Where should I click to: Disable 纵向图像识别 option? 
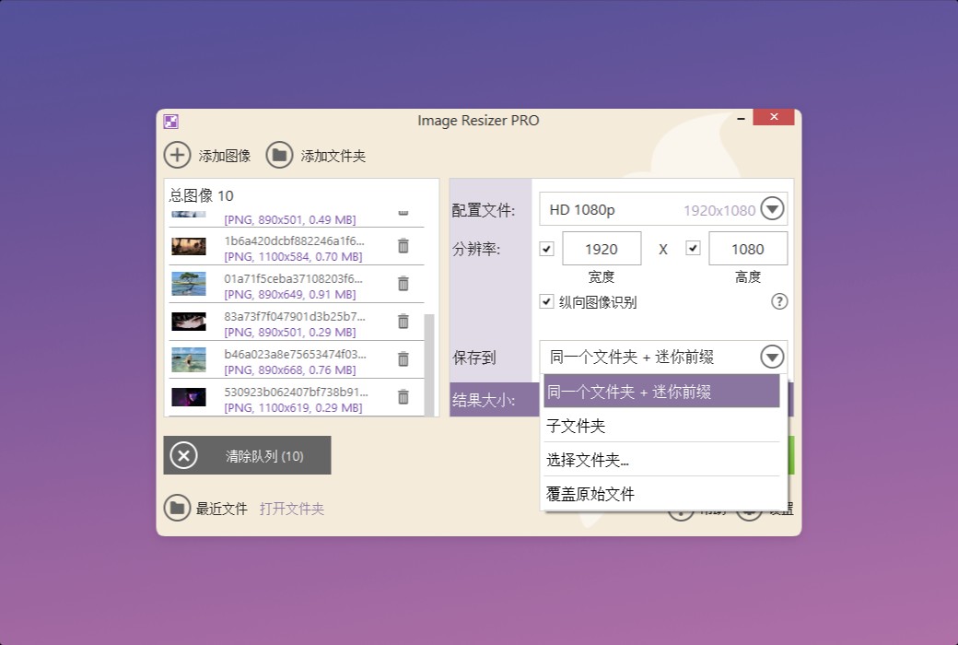pyautogui.click(x=547, y=301)
